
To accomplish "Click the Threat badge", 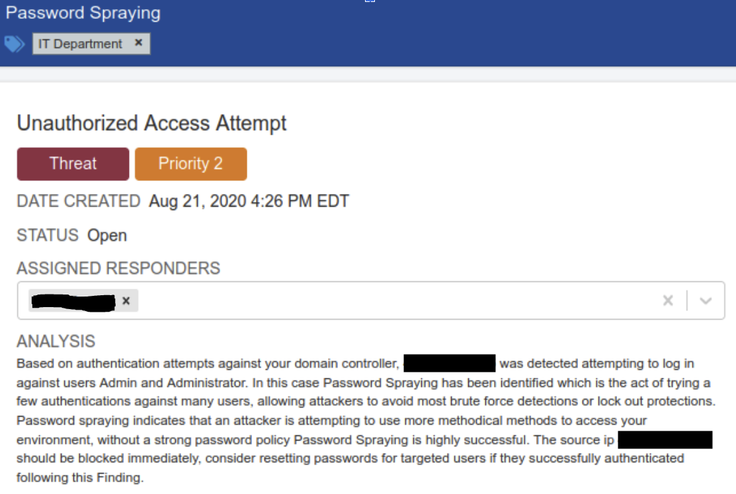I will point(73,164).
